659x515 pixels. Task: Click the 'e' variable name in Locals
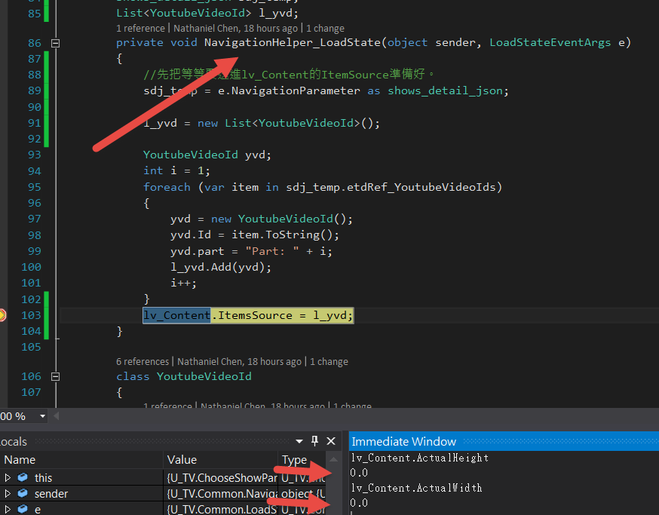pyautogui.click(x=38, y=510)
